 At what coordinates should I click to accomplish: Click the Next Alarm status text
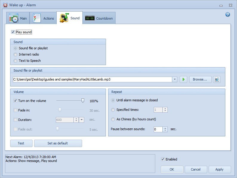tap(31, 157)
